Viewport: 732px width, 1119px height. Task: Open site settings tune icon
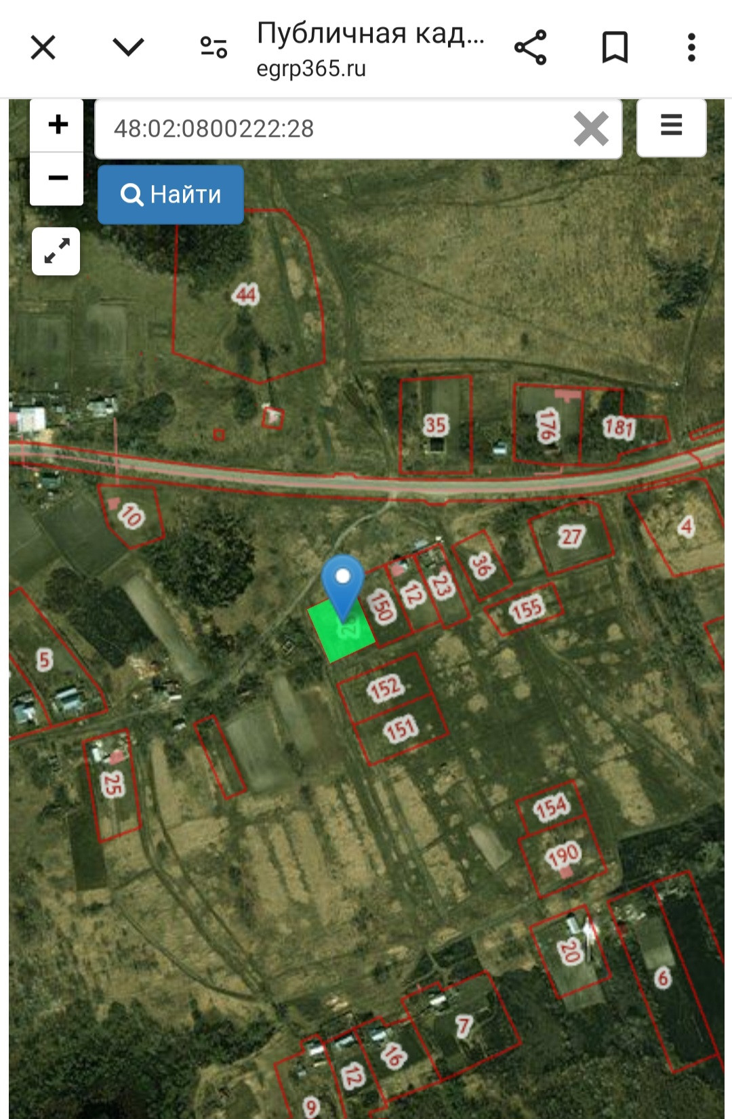[213, 47]
